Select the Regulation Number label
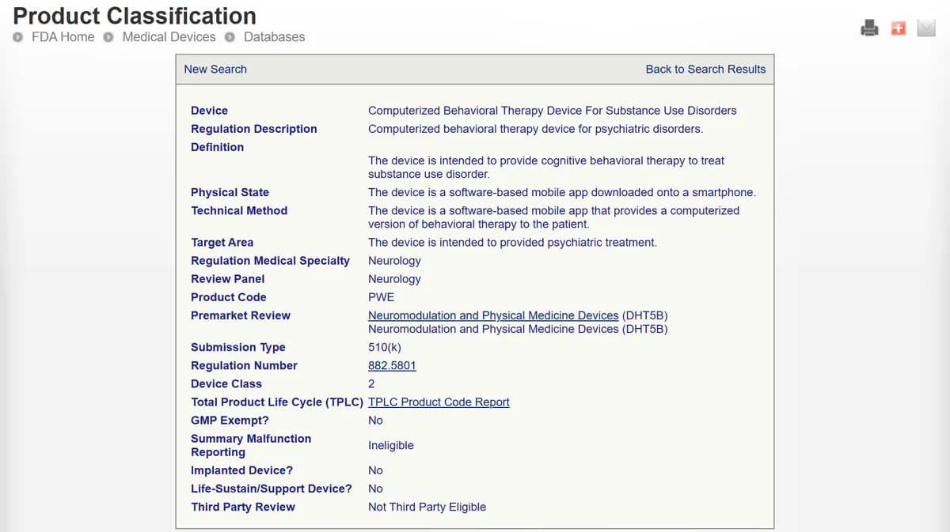The height and width of the screenshot is (532, 950). tap(244, 365)
